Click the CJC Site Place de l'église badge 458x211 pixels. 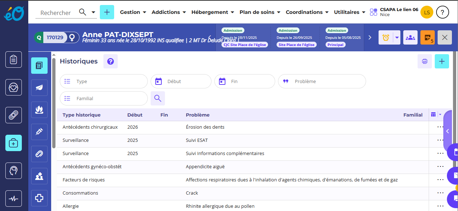click(x=245, y=45)
